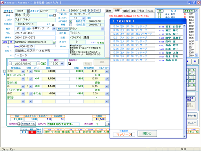201x151 pixels.
Task: Switch to the 画像 tab
Action: (108, 11)
